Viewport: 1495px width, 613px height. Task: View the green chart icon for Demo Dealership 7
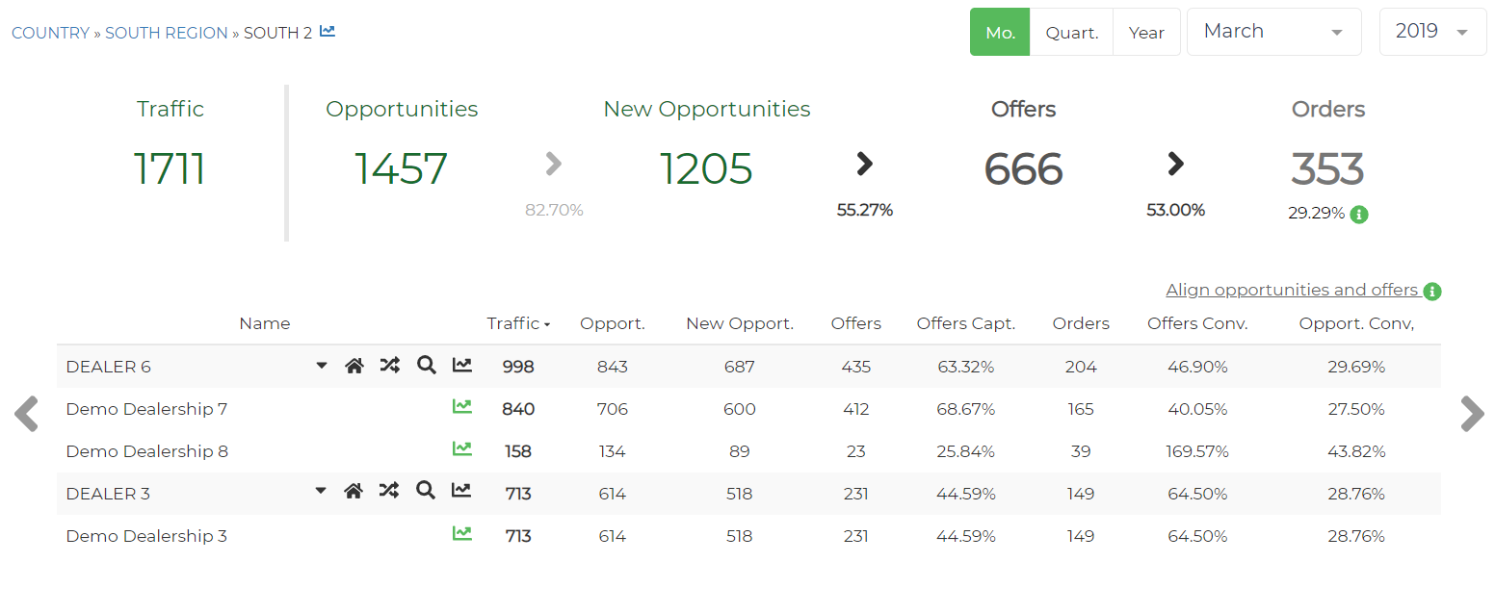click(461, 407)
